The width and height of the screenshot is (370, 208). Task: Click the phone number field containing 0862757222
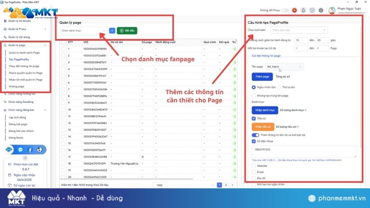coord(304,152)
